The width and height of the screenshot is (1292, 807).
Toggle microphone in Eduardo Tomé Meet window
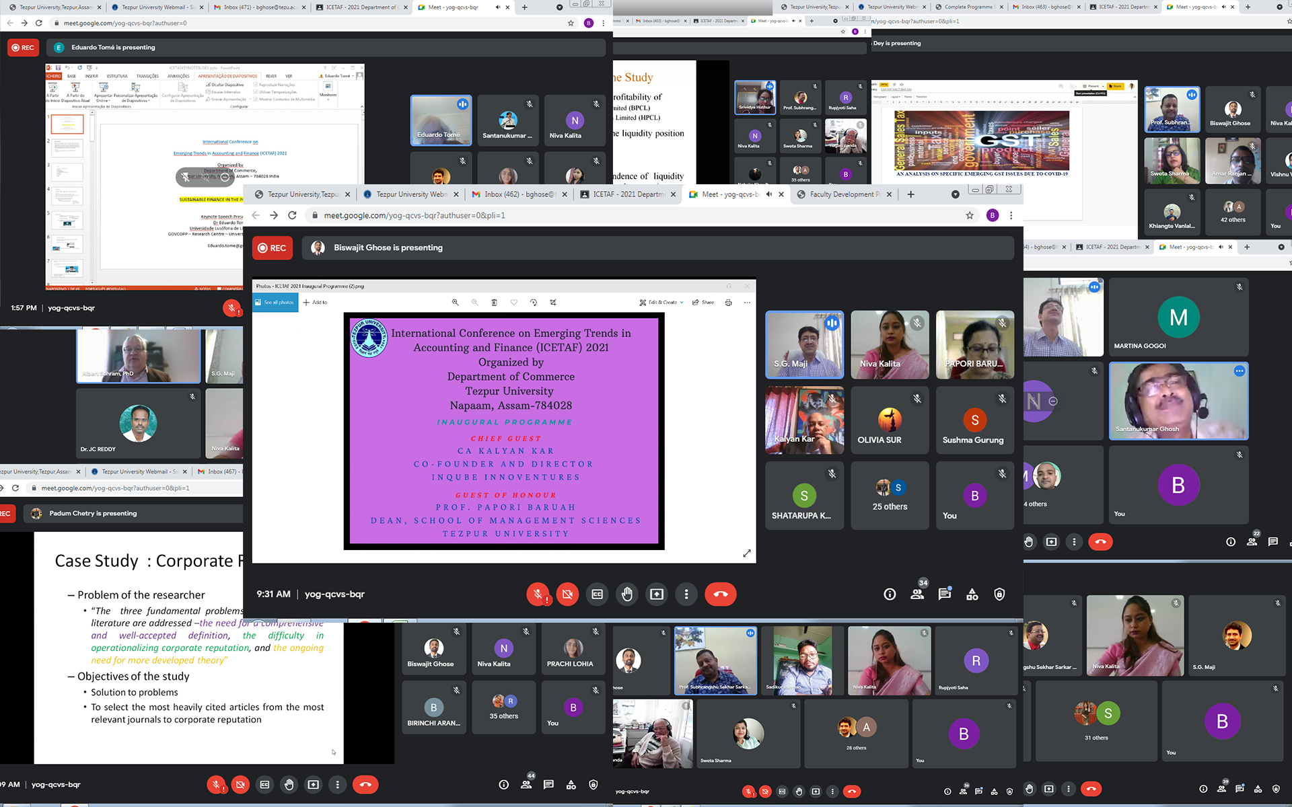click(x=231, y=308)
